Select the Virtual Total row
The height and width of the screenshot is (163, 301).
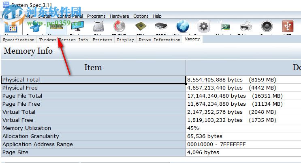click(93, 112)
